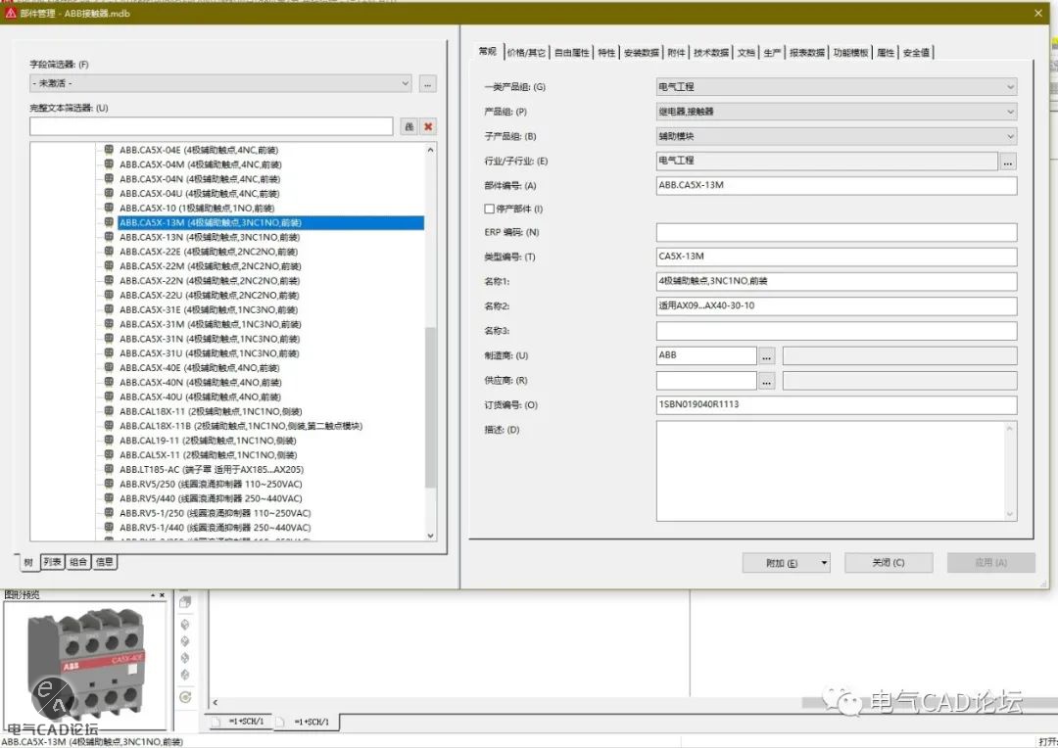Click the part icon beside ABB.CA5X-13N
The image size is (1058, 748).
pos(109,237)
